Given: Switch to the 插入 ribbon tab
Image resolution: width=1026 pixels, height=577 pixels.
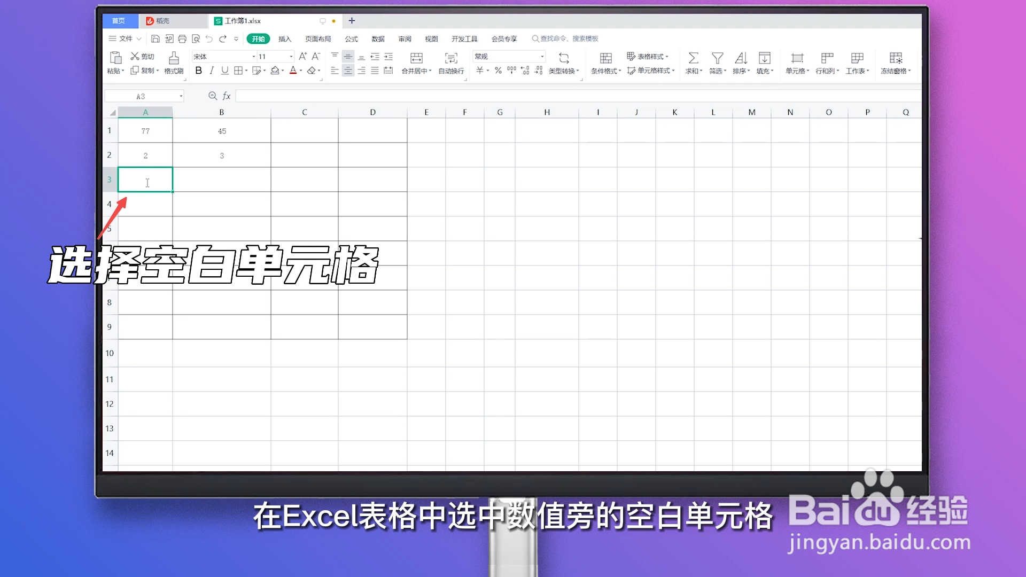Looking at the screenshot, I should tap(285, 38).
